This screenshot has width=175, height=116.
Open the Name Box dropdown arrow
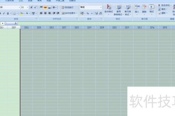[2, 23]
